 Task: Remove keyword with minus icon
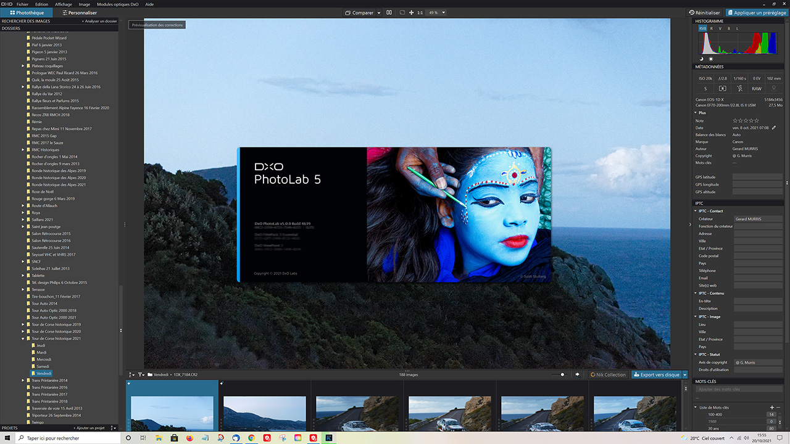(779, 408)
